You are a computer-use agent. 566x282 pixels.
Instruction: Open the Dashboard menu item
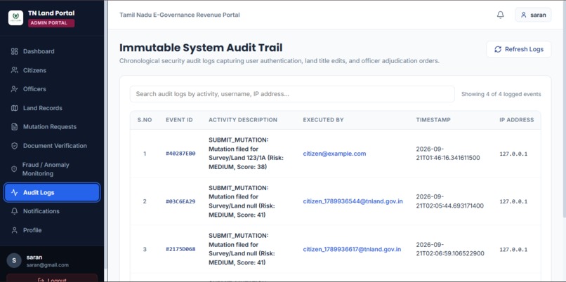pyautogui.click(x=52, y=52)
